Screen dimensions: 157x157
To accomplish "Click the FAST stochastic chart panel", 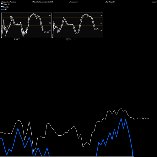I will click(x=26, y=25).
